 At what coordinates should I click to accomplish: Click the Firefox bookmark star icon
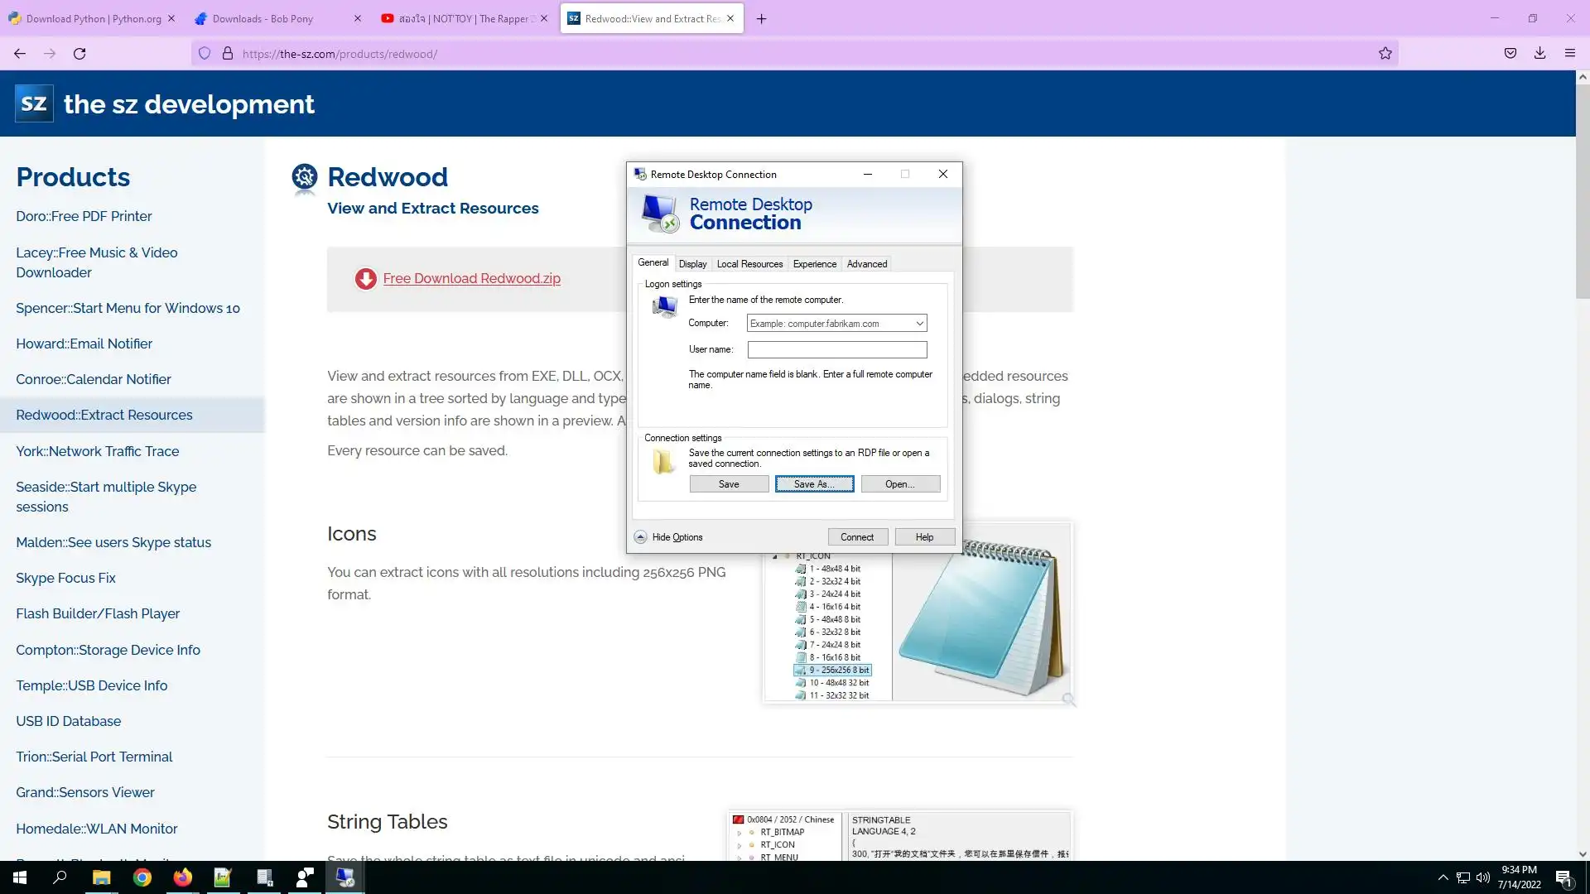[1385, 54]
